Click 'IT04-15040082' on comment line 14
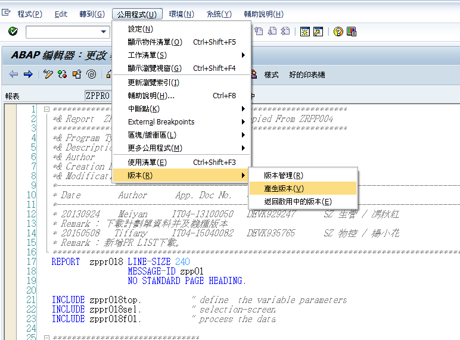Image resolution: width=460 pixels, height=340 pixels. pyautogui.click(x=203, y=233)
